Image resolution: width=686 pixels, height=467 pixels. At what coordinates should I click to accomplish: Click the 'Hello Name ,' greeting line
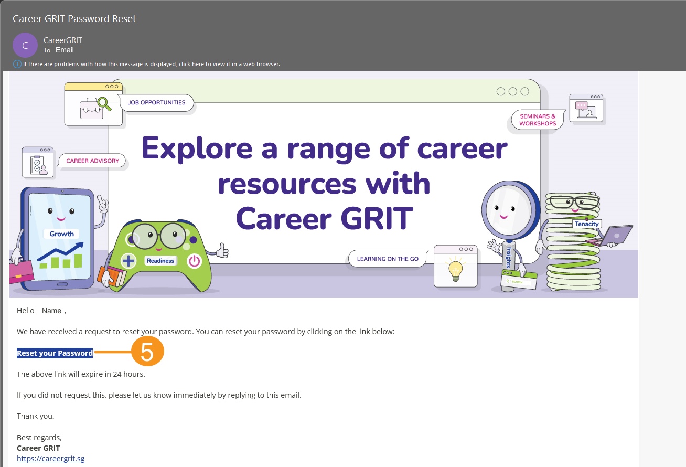point(41,311)
